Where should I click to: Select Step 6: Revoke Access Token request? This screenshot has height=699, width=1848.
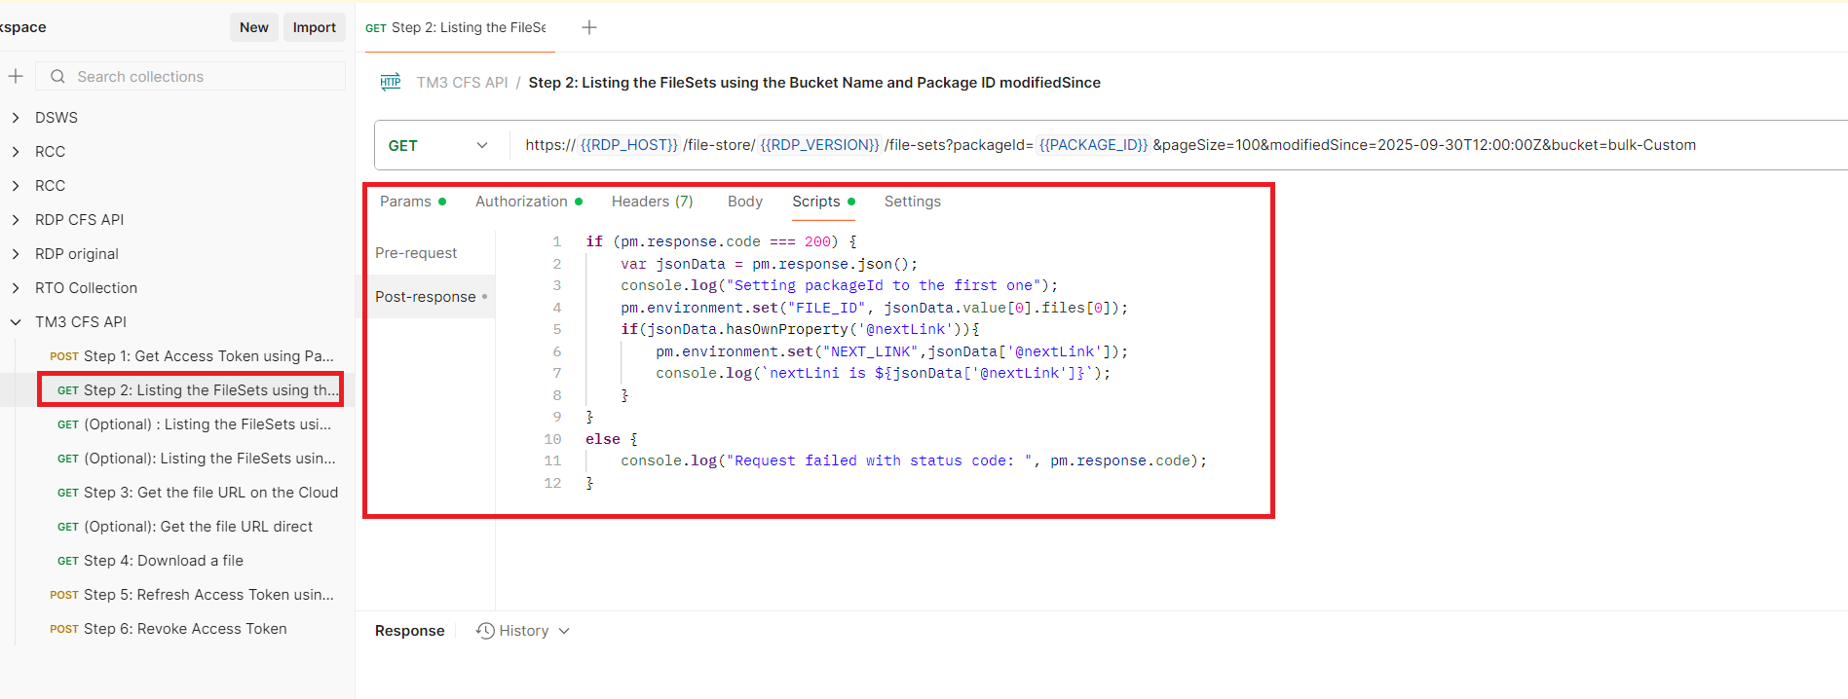click(x=184, y=629)
